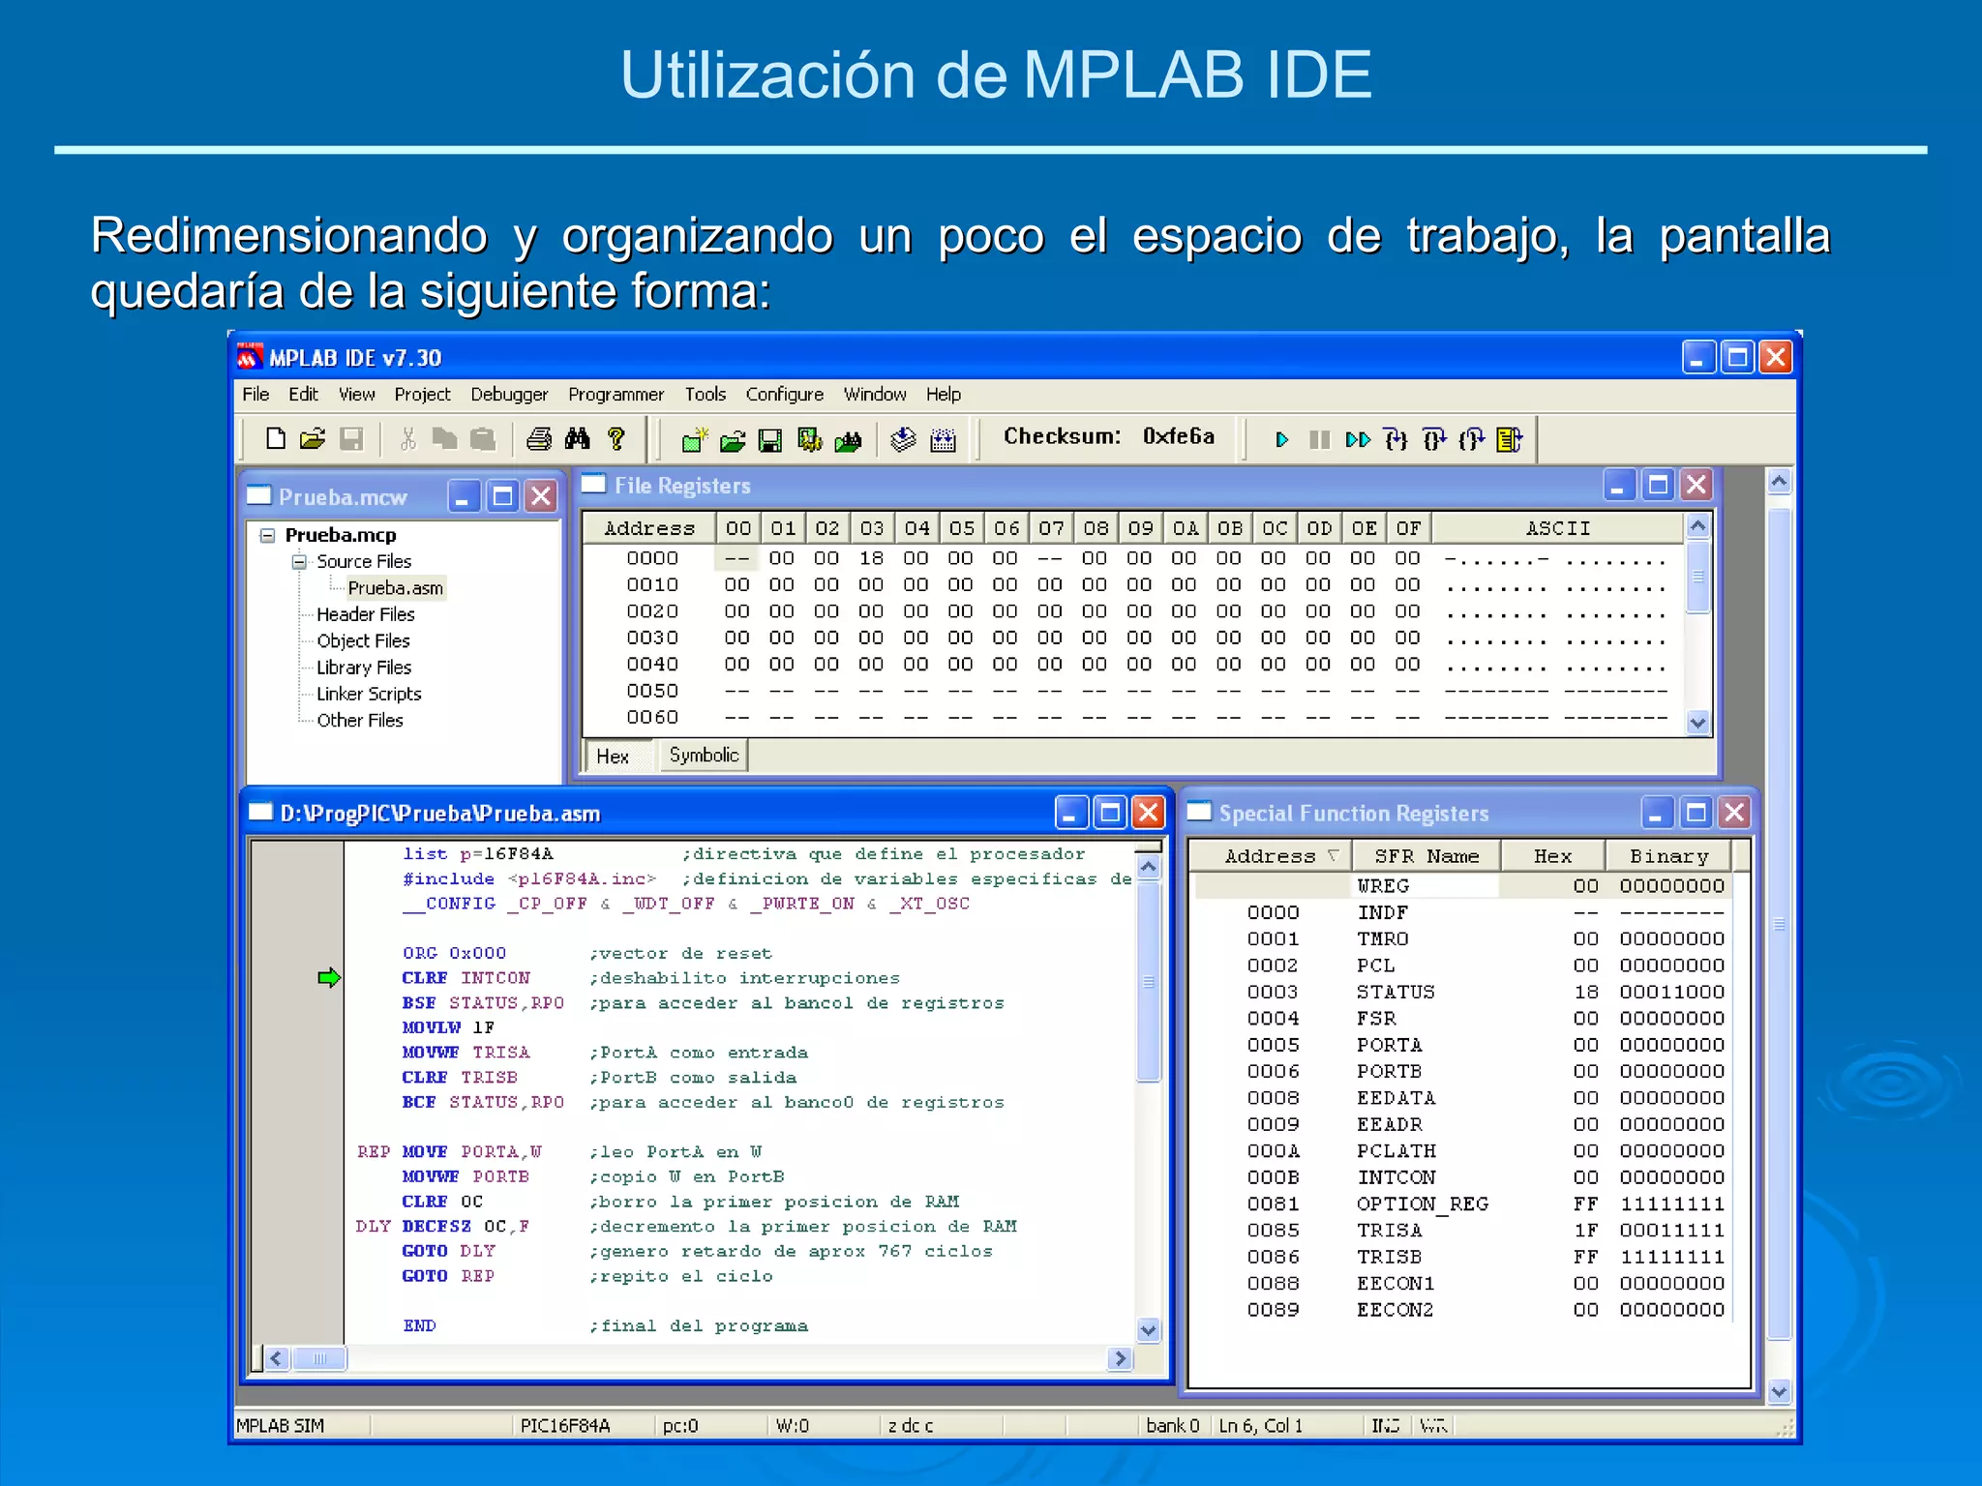
Task: Click the Halt pause icon
Action: point(1319,440)
